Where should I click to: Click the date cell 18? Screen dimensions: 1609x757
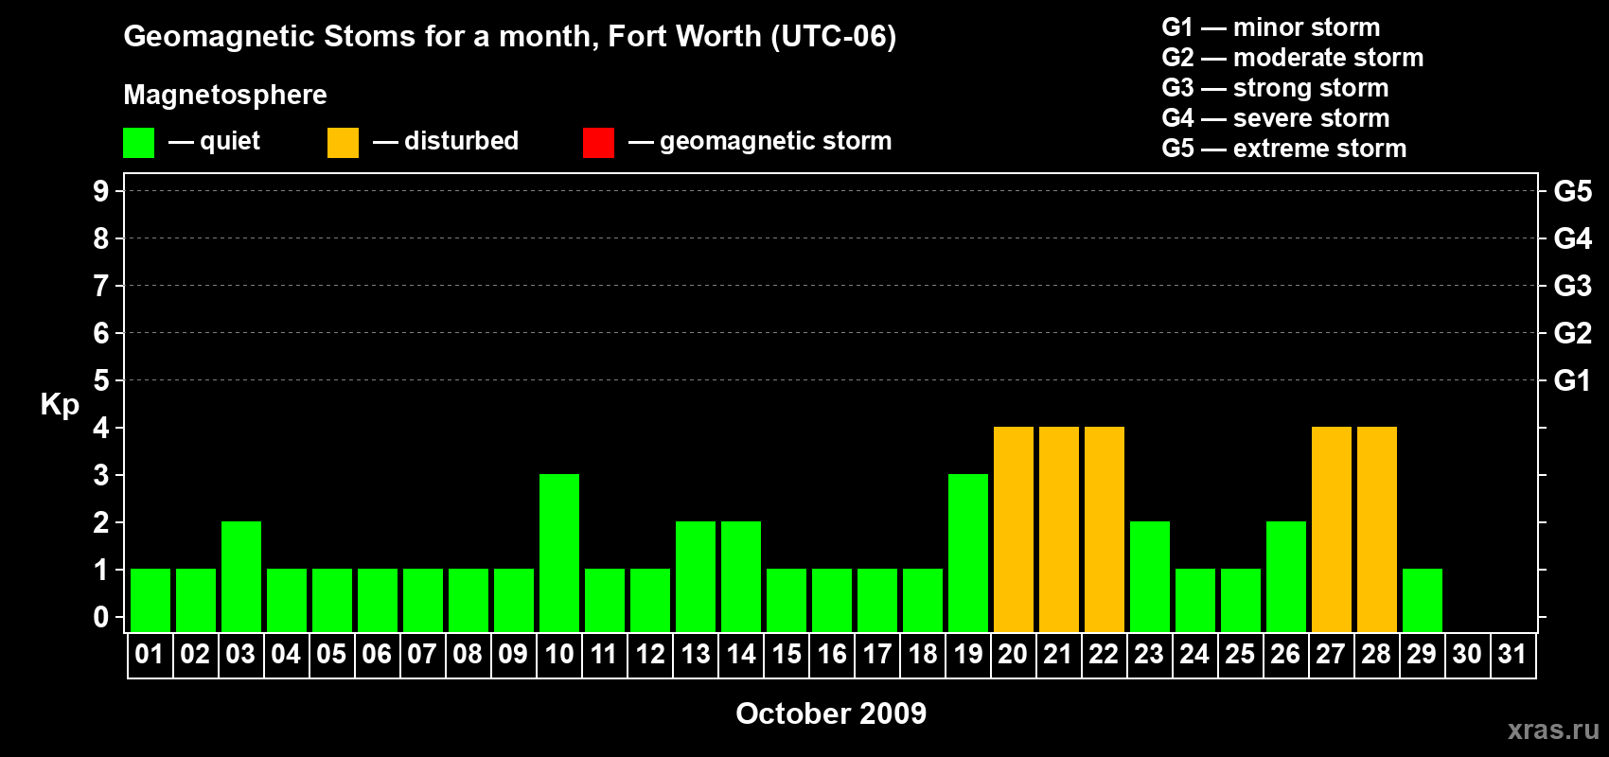[x=923, y=655]
